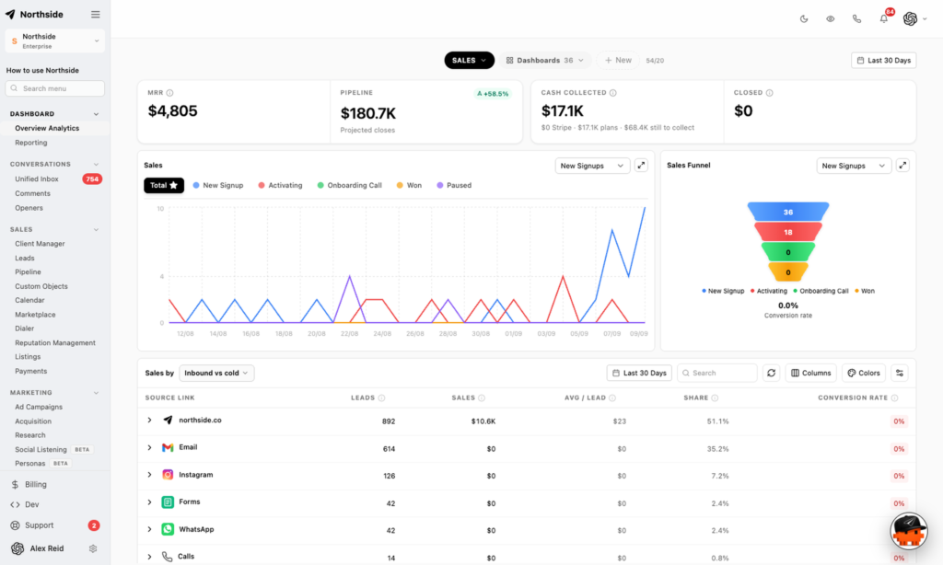This screenshot has height=565, width=943.
Task: Collapse the Dashboard sidebar section
Action: pos(96,113)
